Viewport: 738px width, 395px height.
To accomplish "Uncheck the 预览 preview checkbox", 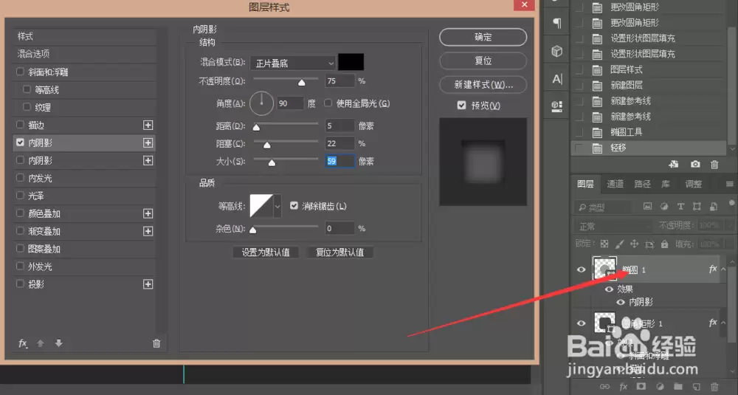I will [x=462, y=105].
